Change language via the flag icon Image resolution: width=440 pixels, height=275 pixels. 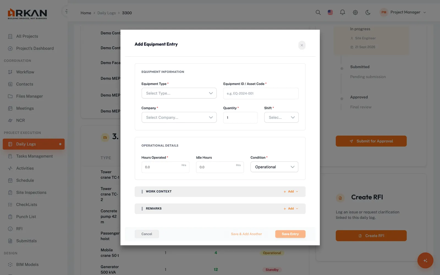[330, 12]
